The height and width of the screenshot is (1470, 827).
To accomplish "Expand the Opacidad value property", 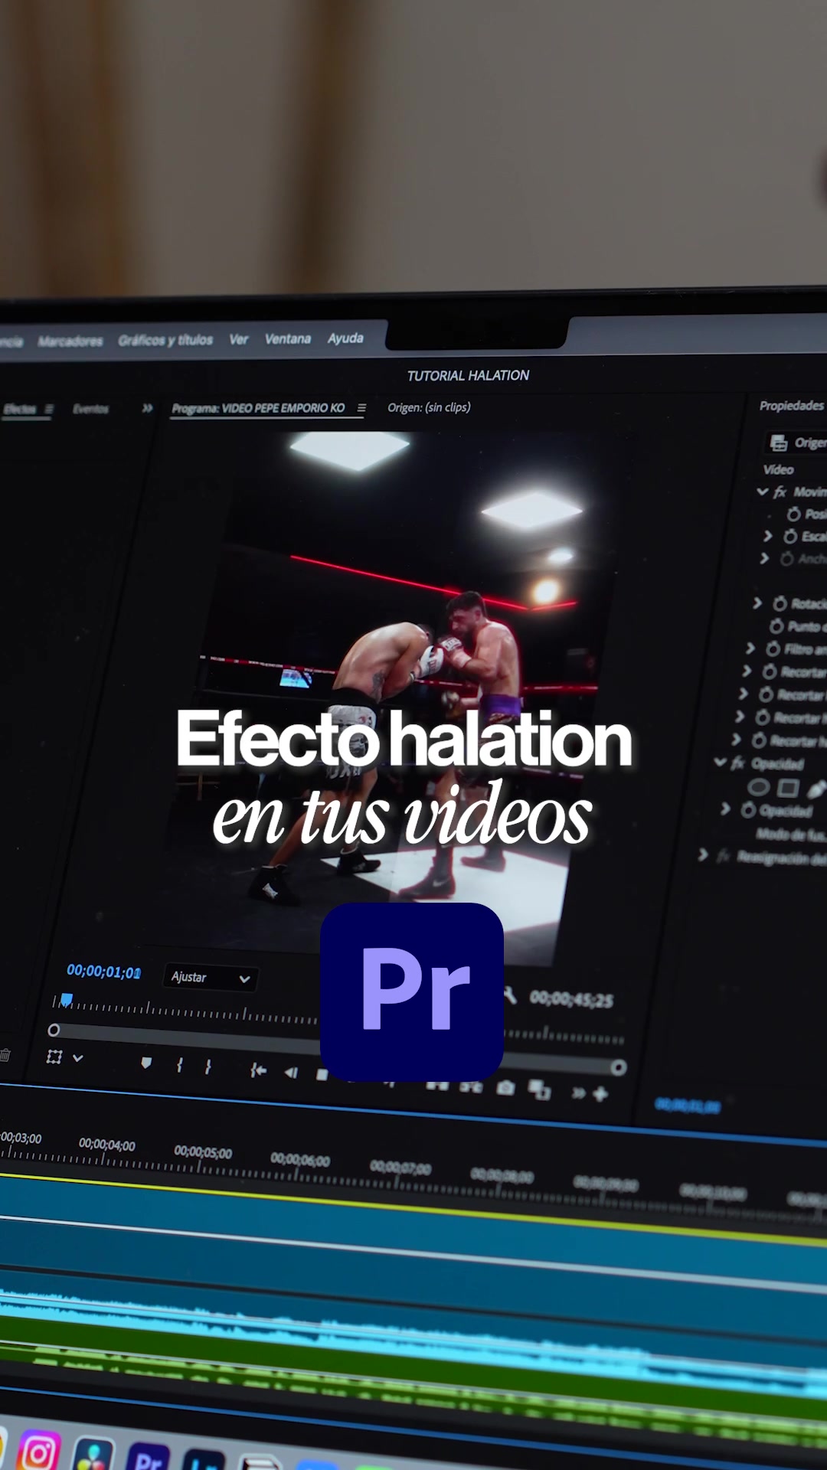I will point(725,808).
